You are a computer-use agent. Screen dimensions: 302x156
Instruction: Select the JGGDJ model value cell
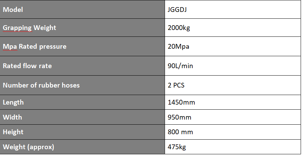point(233,10)
